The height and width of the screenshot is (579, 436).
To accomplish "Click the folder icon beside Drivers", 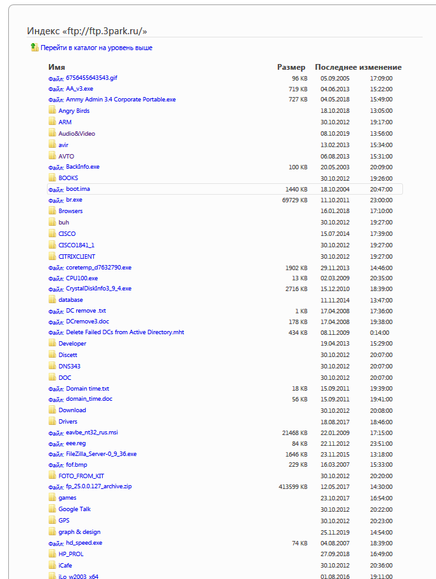I will (53, 421).
